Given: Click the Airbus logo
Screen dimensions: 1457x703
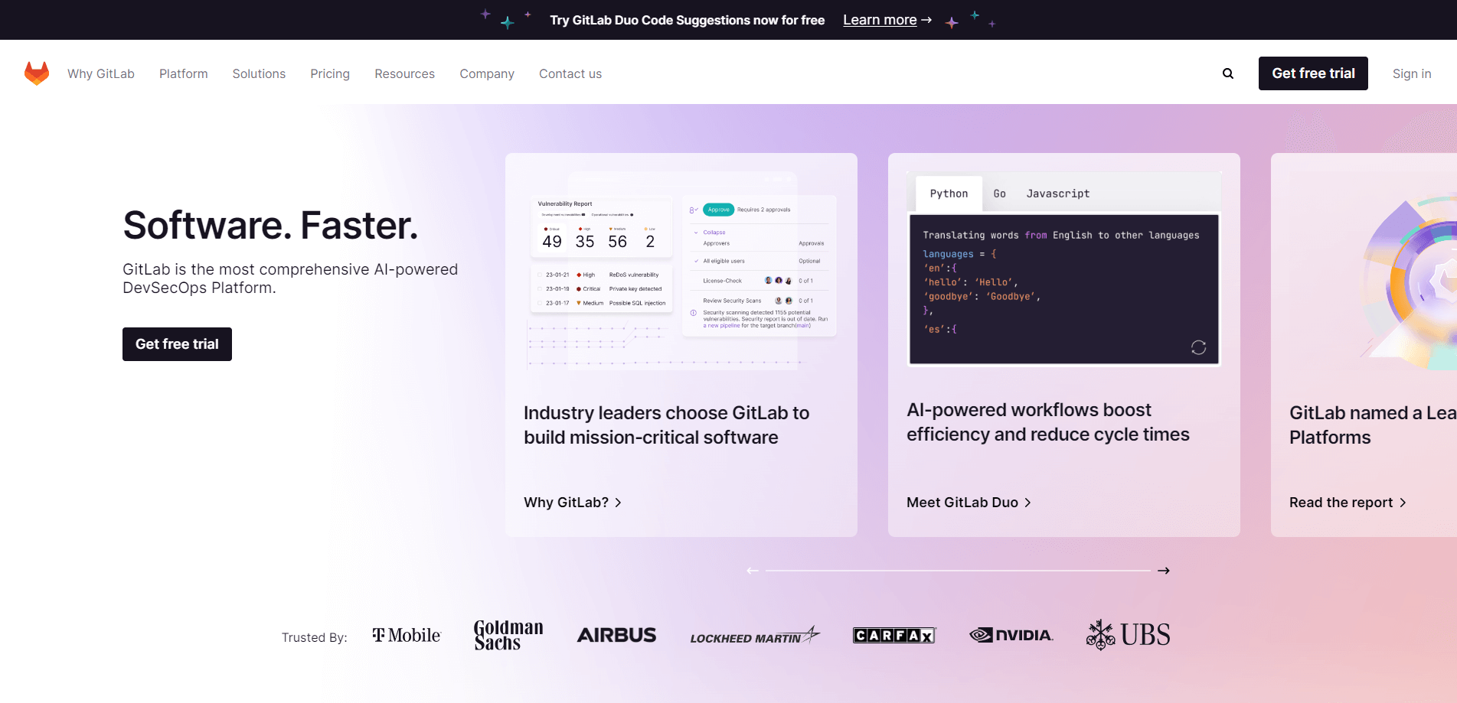Looking at the screenshot, I should tap(616, 635).
